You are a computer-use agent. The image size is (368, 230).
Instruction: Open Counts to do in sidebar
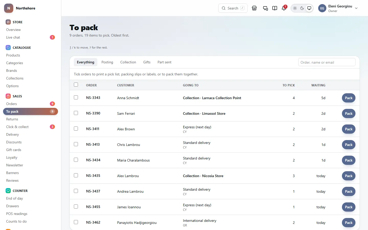point(30,221)
